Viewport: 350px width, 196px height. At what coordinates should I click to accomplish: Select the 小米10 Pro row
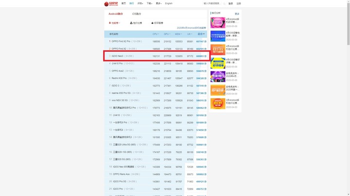click(x=156, y=63)
